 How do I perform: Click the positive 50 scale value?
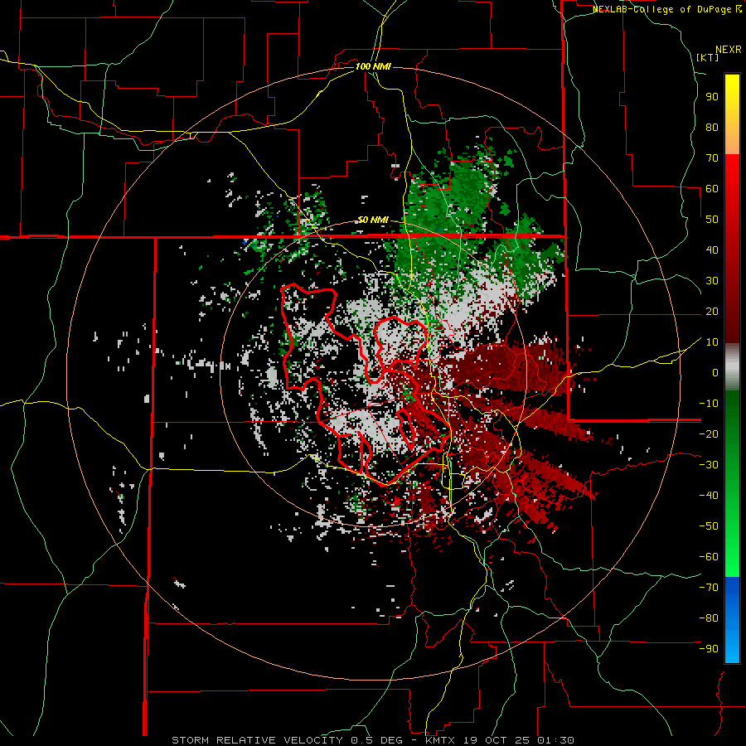[x=712, y=220]
